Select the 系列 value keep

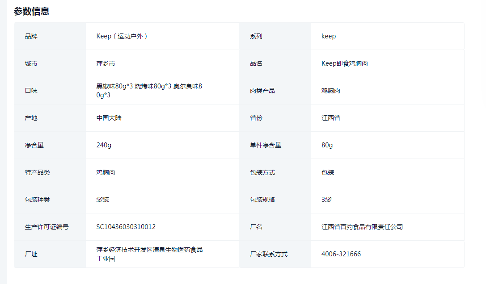(x=329, y=36)
